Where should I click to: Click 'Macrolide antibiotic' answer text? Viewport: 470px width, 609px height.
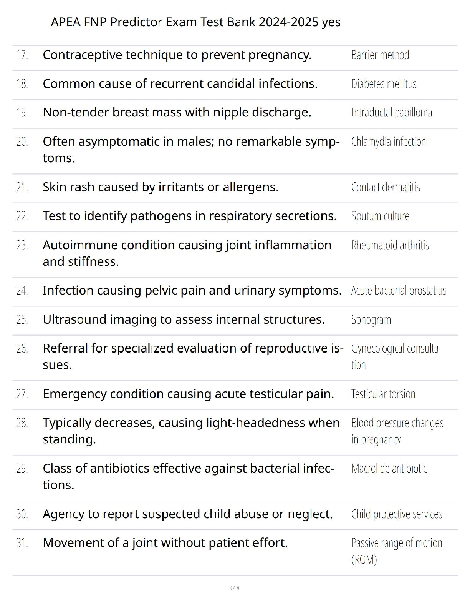tap(389, 469)
